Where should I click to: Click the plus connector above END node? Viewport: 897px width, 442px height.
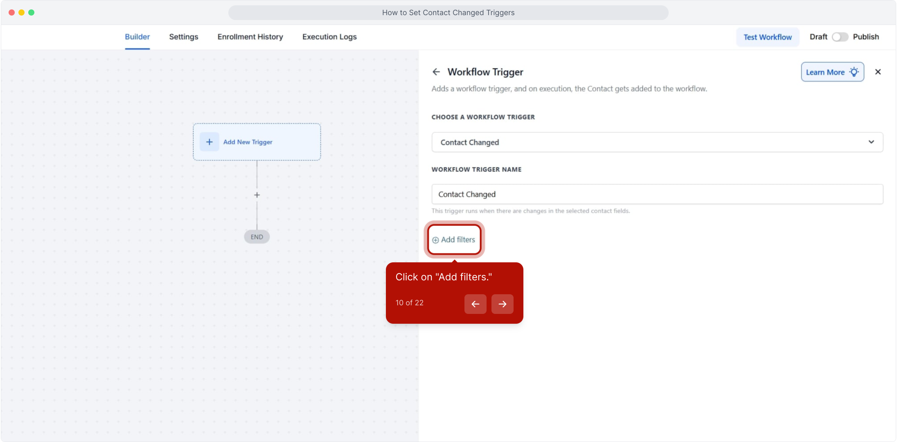257,195
